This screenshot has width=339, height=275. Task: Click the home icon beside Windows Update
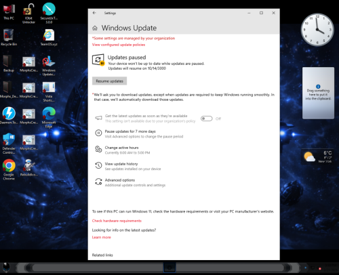click(95, 28)
